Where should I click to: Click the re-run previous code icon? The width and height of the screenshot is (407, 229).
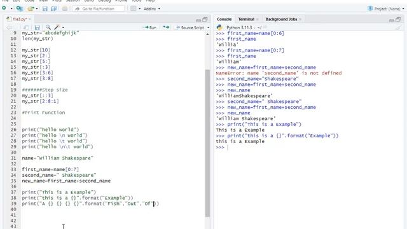tap(166, 27)
